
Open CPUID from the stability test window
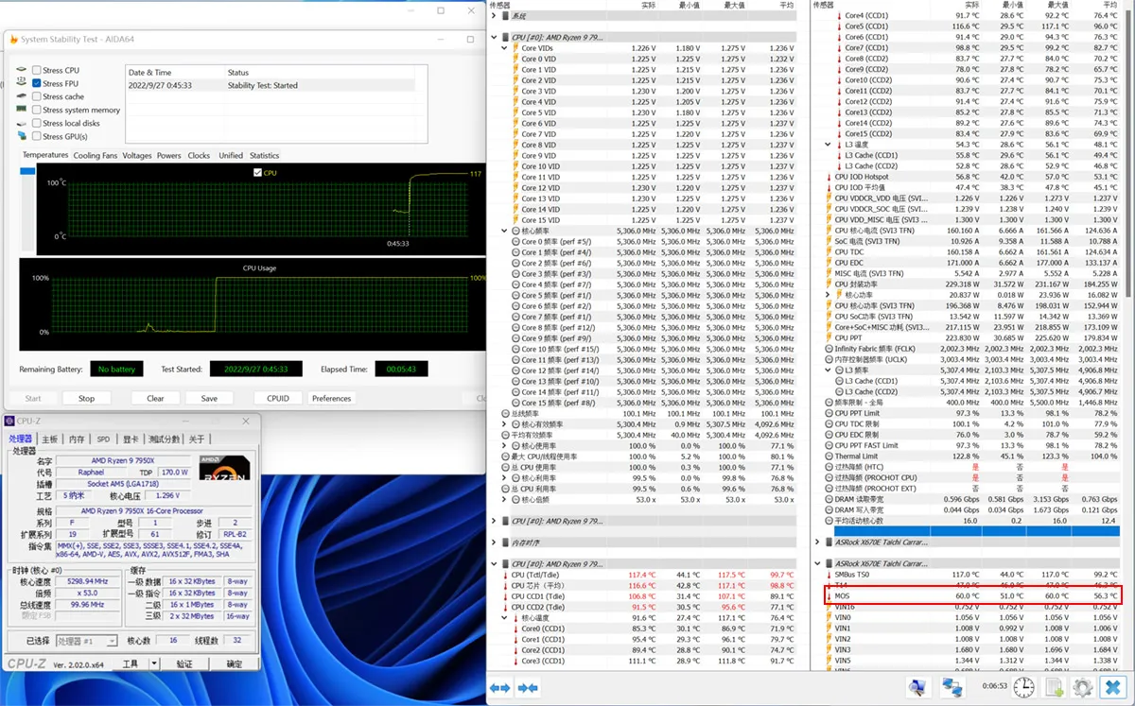click(278, 398)
